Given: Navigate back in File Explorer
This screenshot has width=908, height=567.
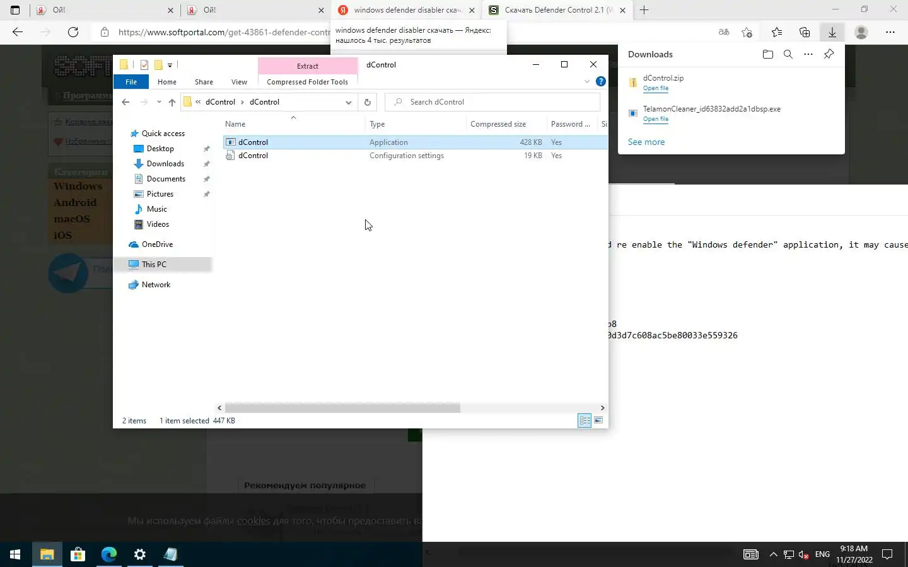Looking at the screenshot, I should tap(125, 102).
